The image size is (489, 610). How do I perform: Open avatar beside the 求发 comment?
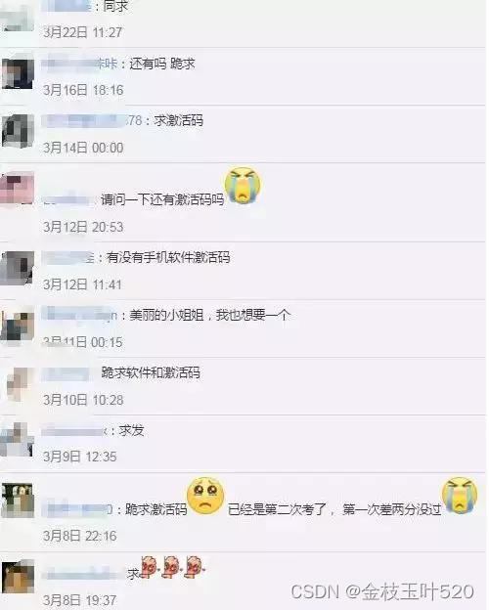tap(18, 440)
